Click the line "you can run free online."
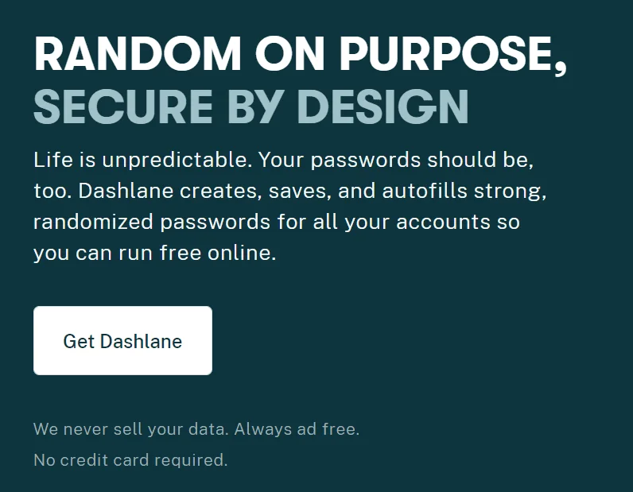The image size is (633, 492). point(154,254)
